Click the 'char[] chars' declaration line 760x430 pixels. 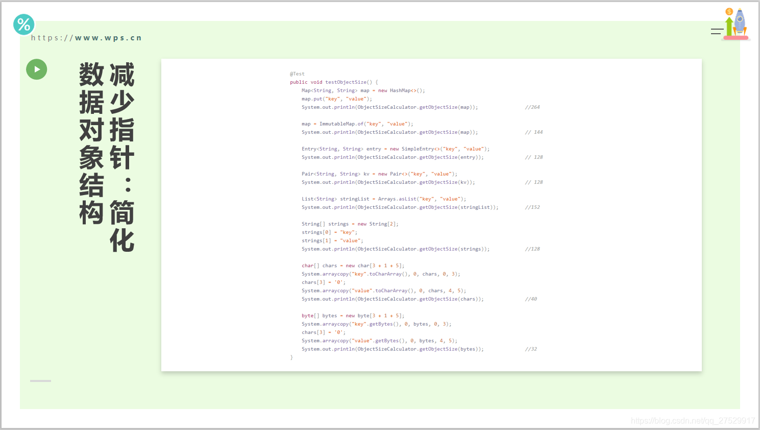[x=353, y=266]
